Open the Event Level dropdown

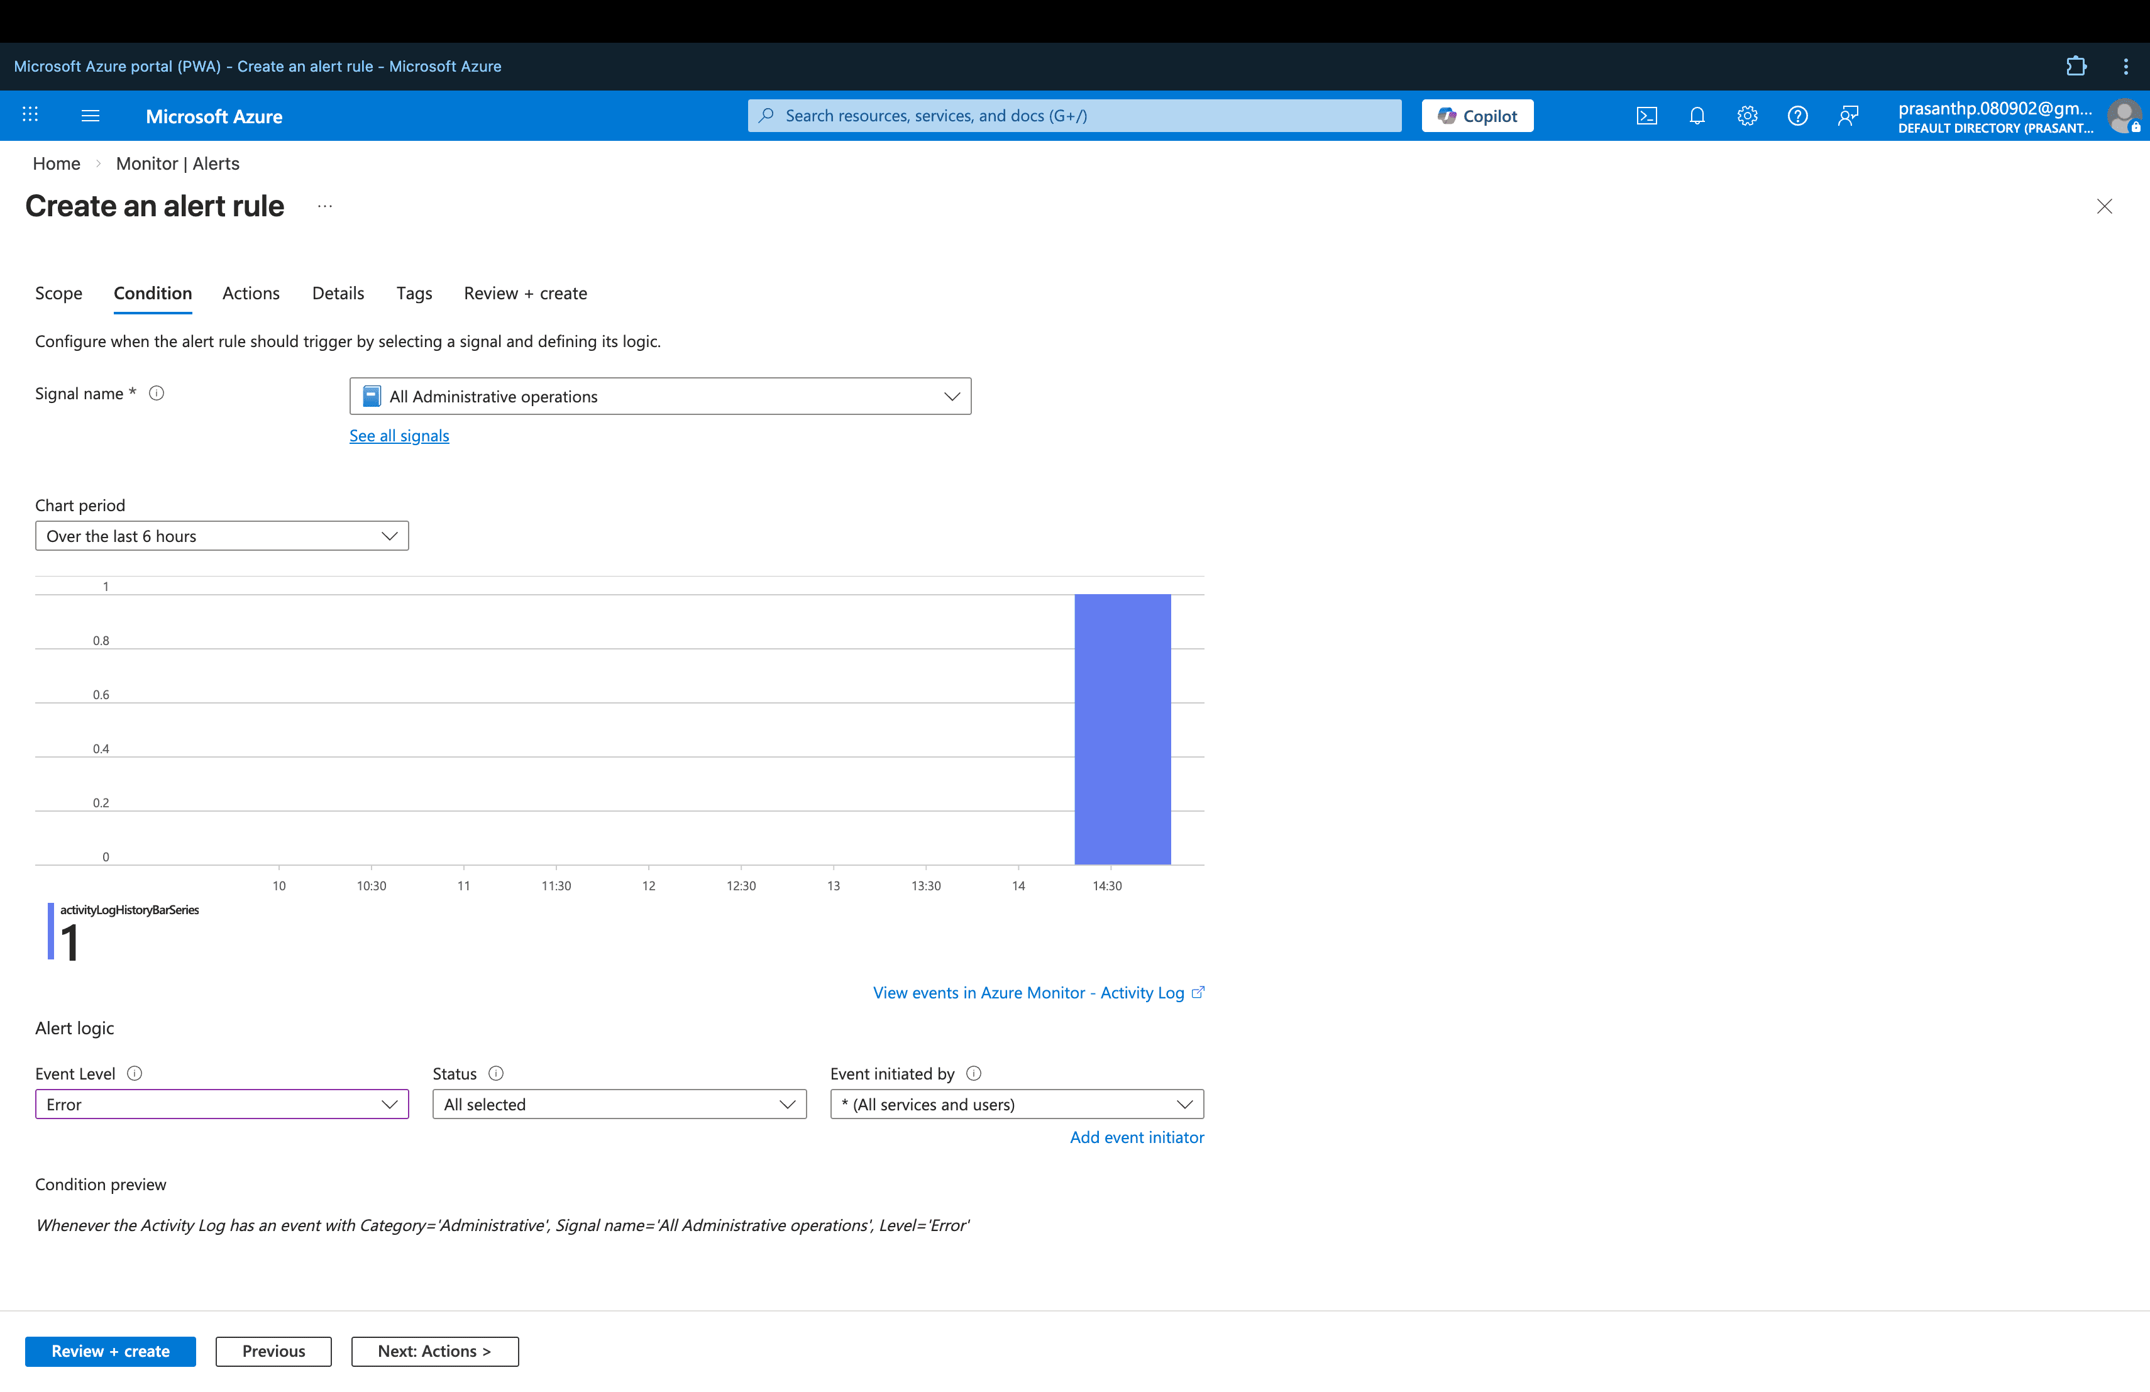pyautogui.click(x=221, y=1104)
